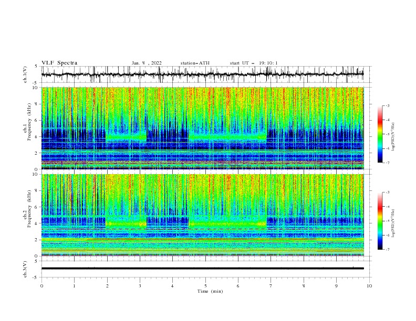Image resolution: width=416 pixels, height=321 pixels.
Task: Click the "Time (min)" axis title
Action: click(x=210, y=291)
